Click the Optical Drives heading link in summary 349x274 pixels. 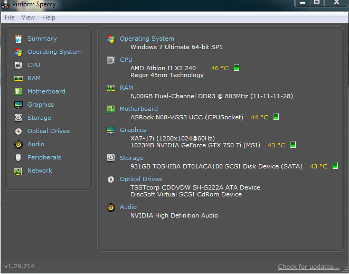click(141, 179)
